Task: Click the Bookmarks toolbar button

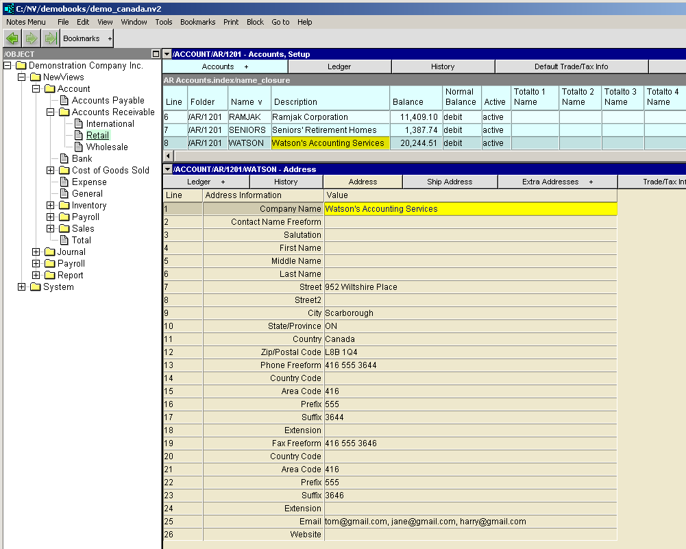Action: [x=86, y=38]
